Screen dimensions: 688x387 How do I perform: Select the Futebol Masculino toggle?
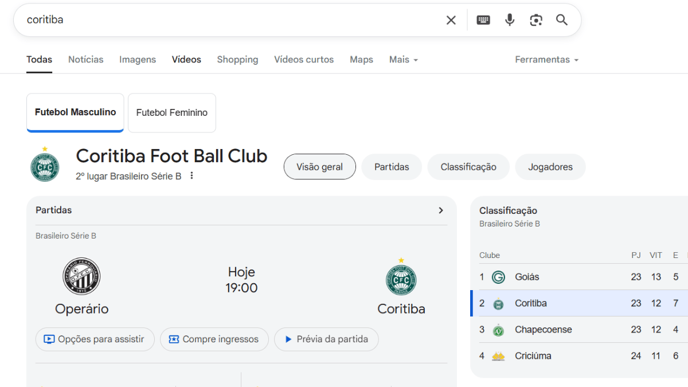click(75, 112)
